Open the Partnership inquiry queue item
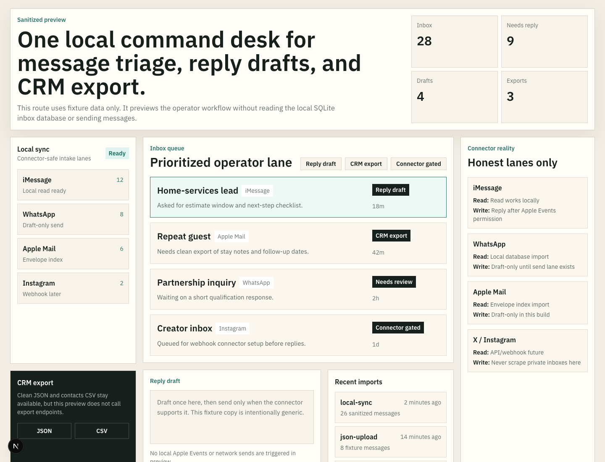This screenshot has height=462, width=605. coord(298,289)
